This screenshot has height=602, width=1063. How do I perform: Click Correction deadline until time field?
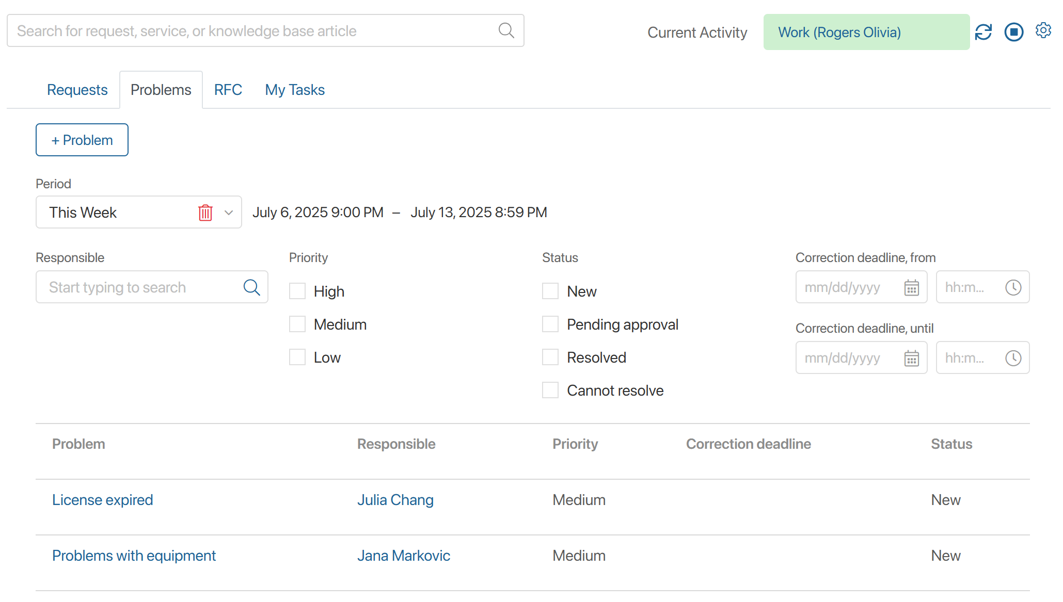(982, 357)
